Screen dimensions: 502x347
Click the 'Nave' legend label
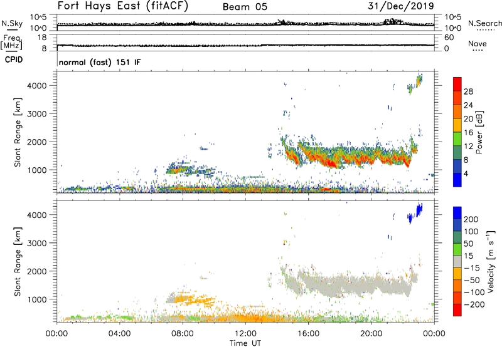tap(478, 43)
